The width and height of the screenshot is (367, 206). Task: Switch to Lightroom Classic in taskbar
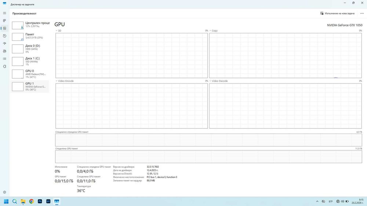48,201
